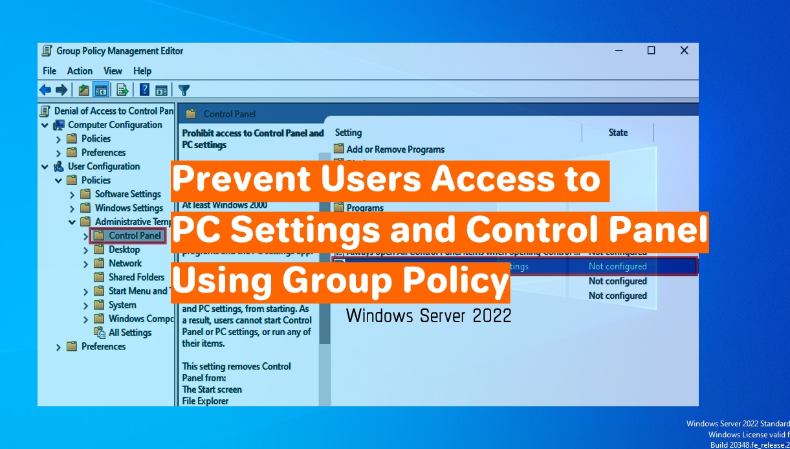Image resolution: width=790 pixels, height=449 pixels.
Task: Collapse Policies under User Configuration
Action: click(x=58, y=181)
